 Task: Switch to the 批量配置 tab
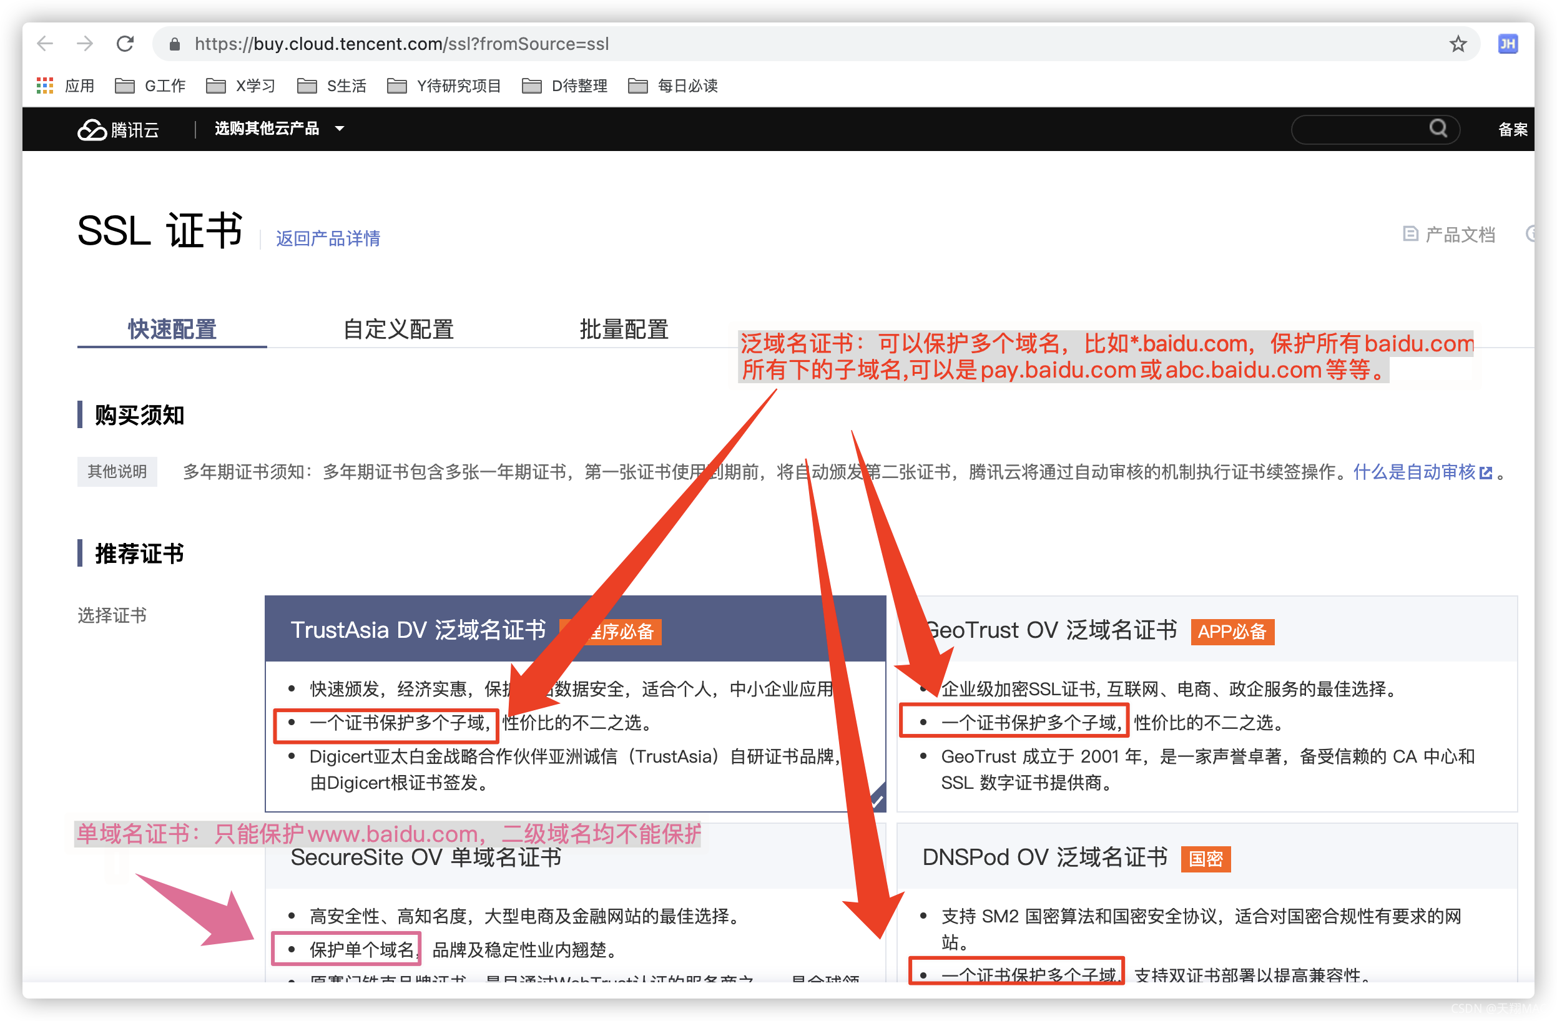tap(624, 329)
